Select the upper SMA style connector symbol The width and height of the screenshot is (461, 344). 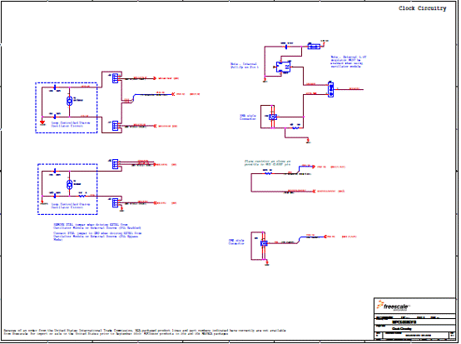pos(273,117)
